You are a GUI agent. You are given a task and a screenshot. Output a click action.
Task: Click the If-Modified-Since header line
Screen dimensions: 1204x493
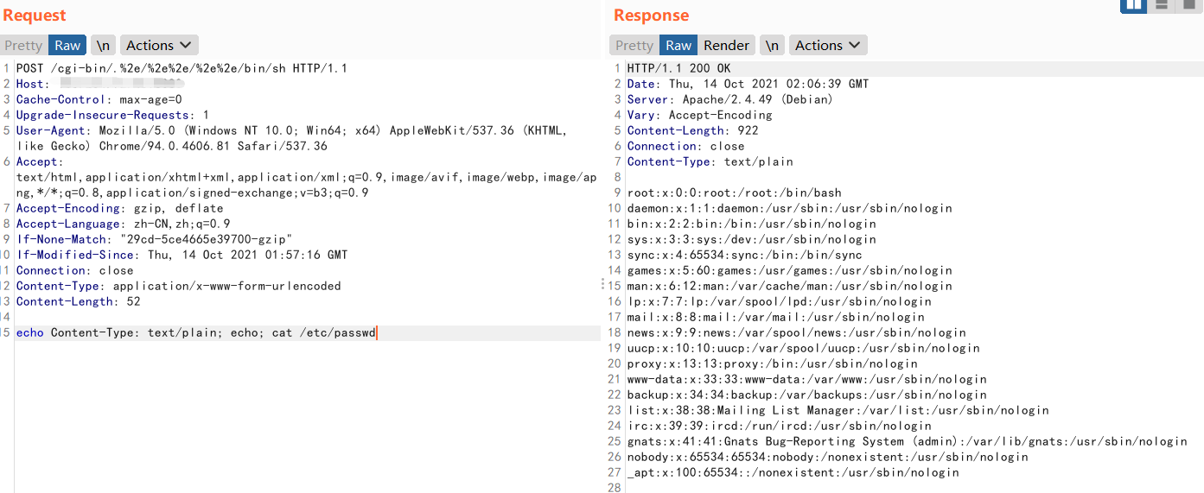[182, 255]
